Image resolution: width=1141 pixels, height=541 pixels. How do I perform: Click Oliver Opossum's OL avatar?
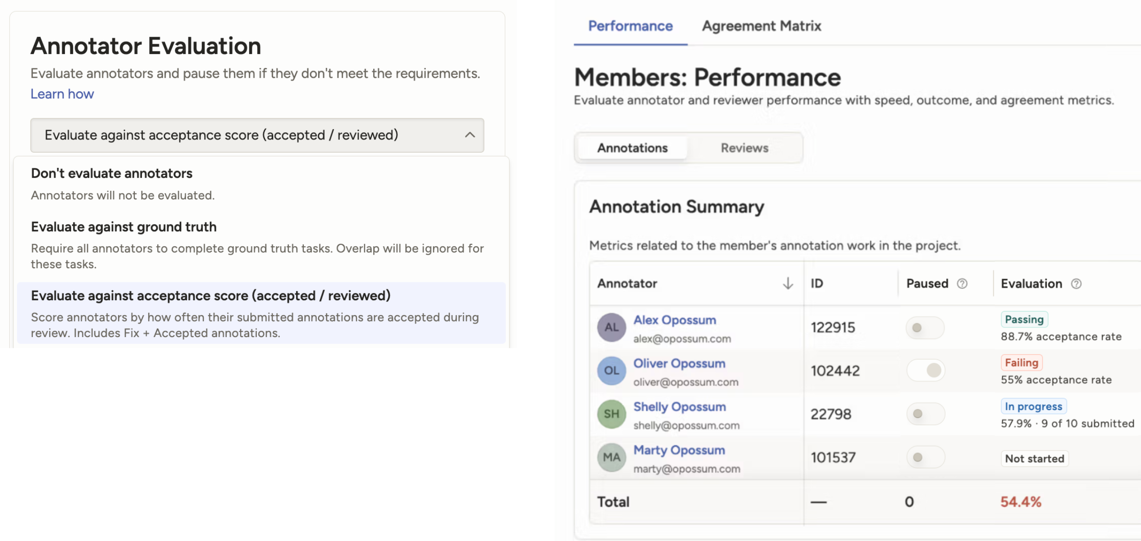click(612, 370)
